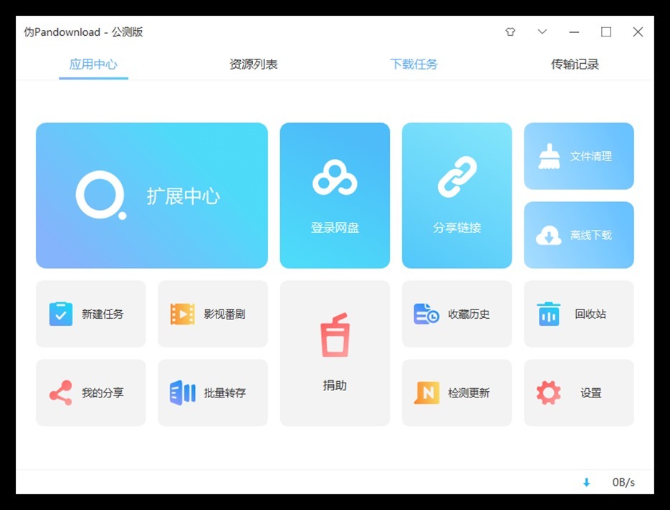The width and height of the screenshot is (670, 510).
Task: Open the 传输记录 tab
Action: pyautogui.click(x=575, y=64)
